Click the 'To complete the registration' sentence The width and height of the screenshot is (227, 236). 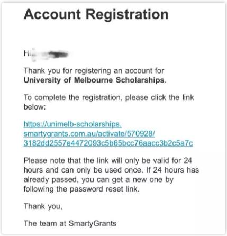[109, 97]
